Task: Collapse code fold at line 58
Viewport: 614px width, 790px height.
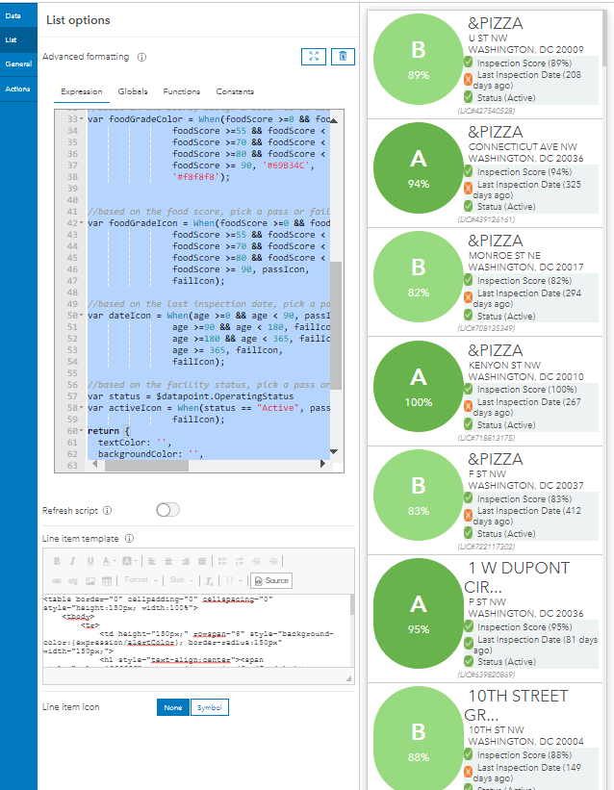Action: click(82, 408)
